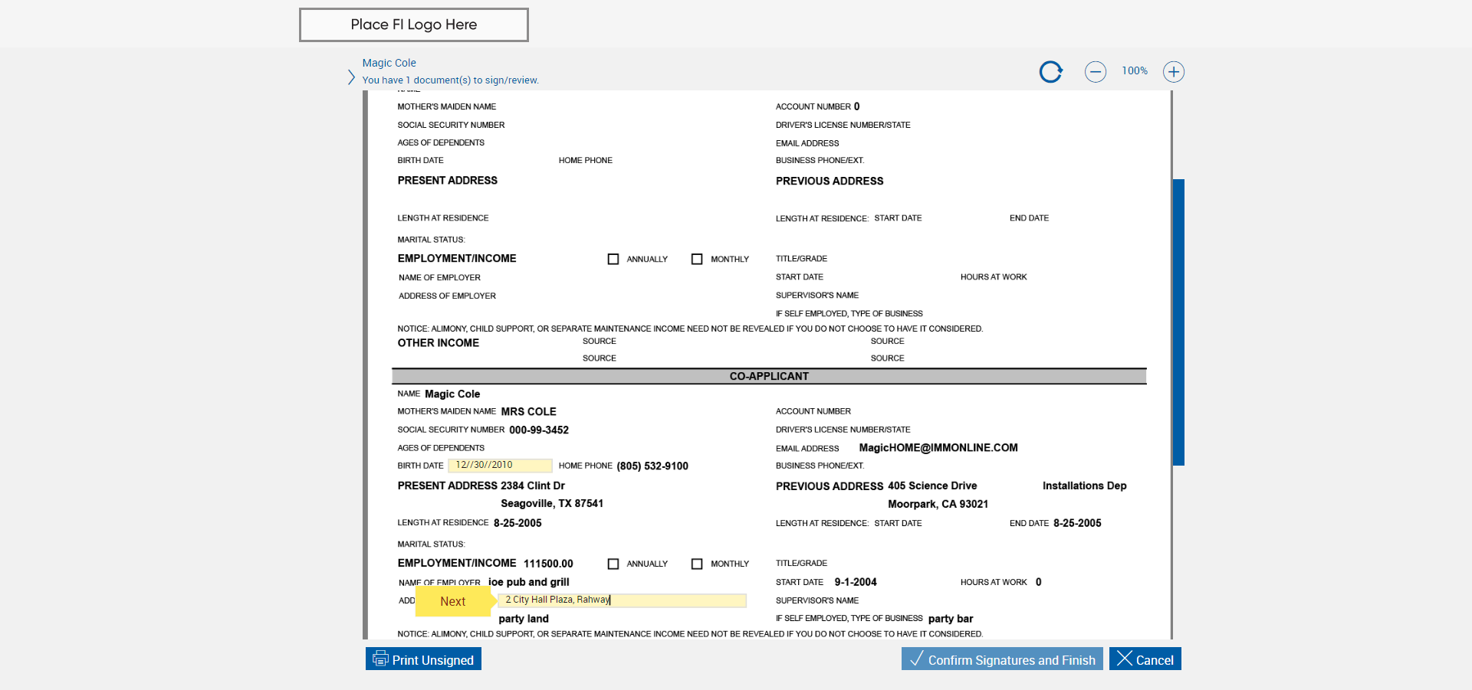Expand the chevron beside Magic Cole
The height and width of the screenshot is (690, 1472).
[x=351, y=77]
